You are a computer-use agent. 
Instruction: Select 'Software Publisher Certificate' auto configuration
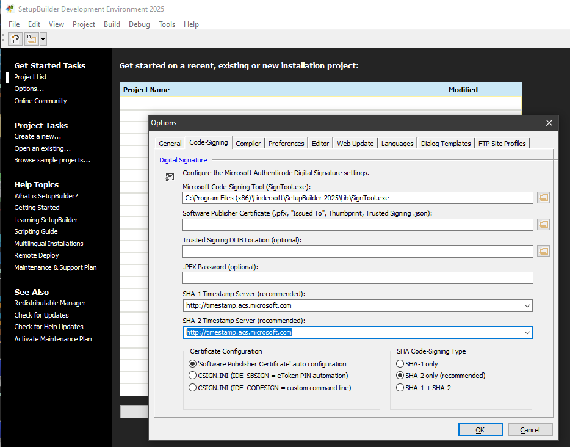(193, 364)
